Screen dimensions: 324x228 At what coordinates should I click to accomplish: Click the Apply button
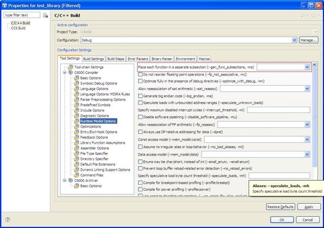(309, 207)
